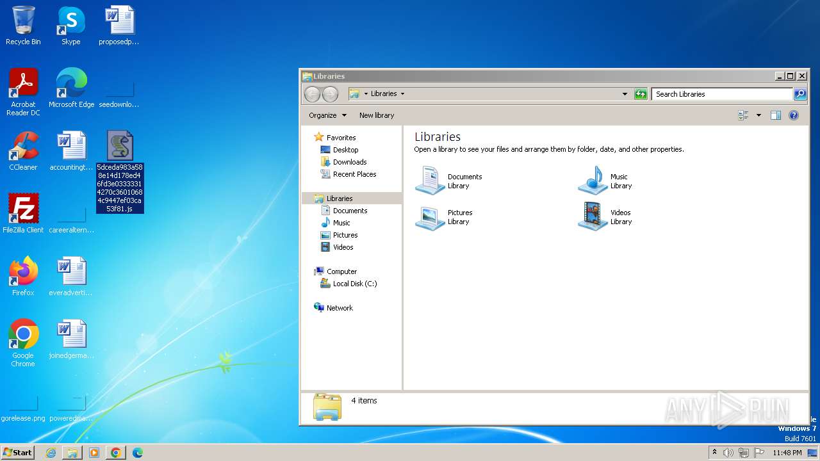Select the proposedp... Word document icon
The width and height of the screenshot is (820, 461).
(119, 26)
